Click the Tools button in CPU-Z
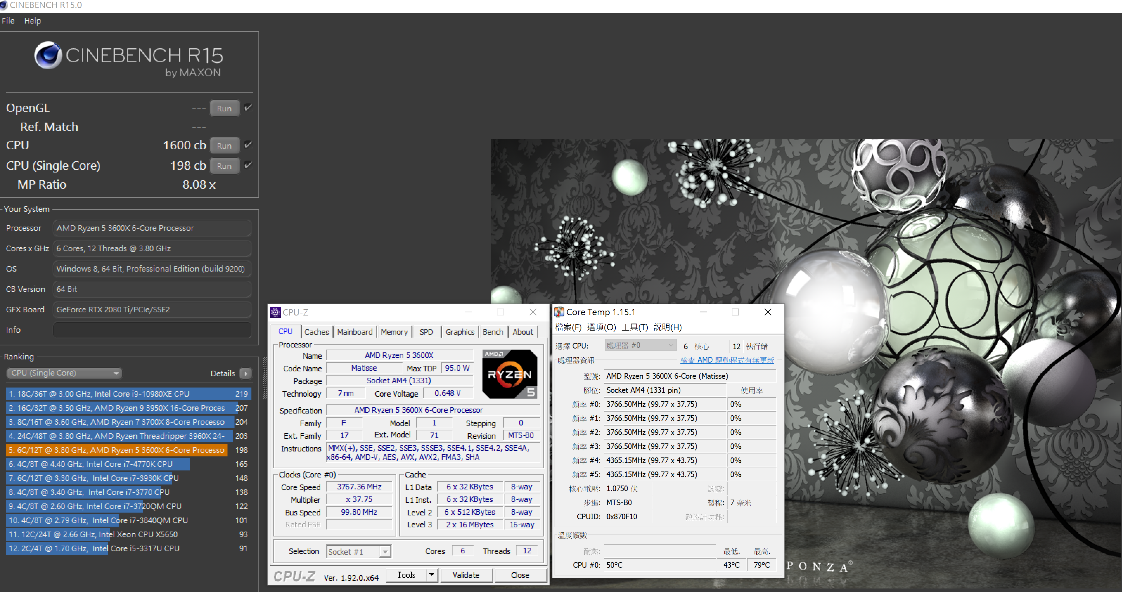 point(406,575)
